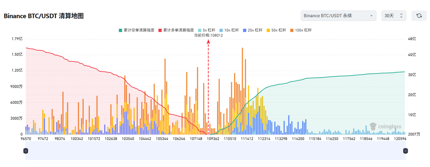
Task: Click the 30亿 right axis label
Action: tap(412, 75)
